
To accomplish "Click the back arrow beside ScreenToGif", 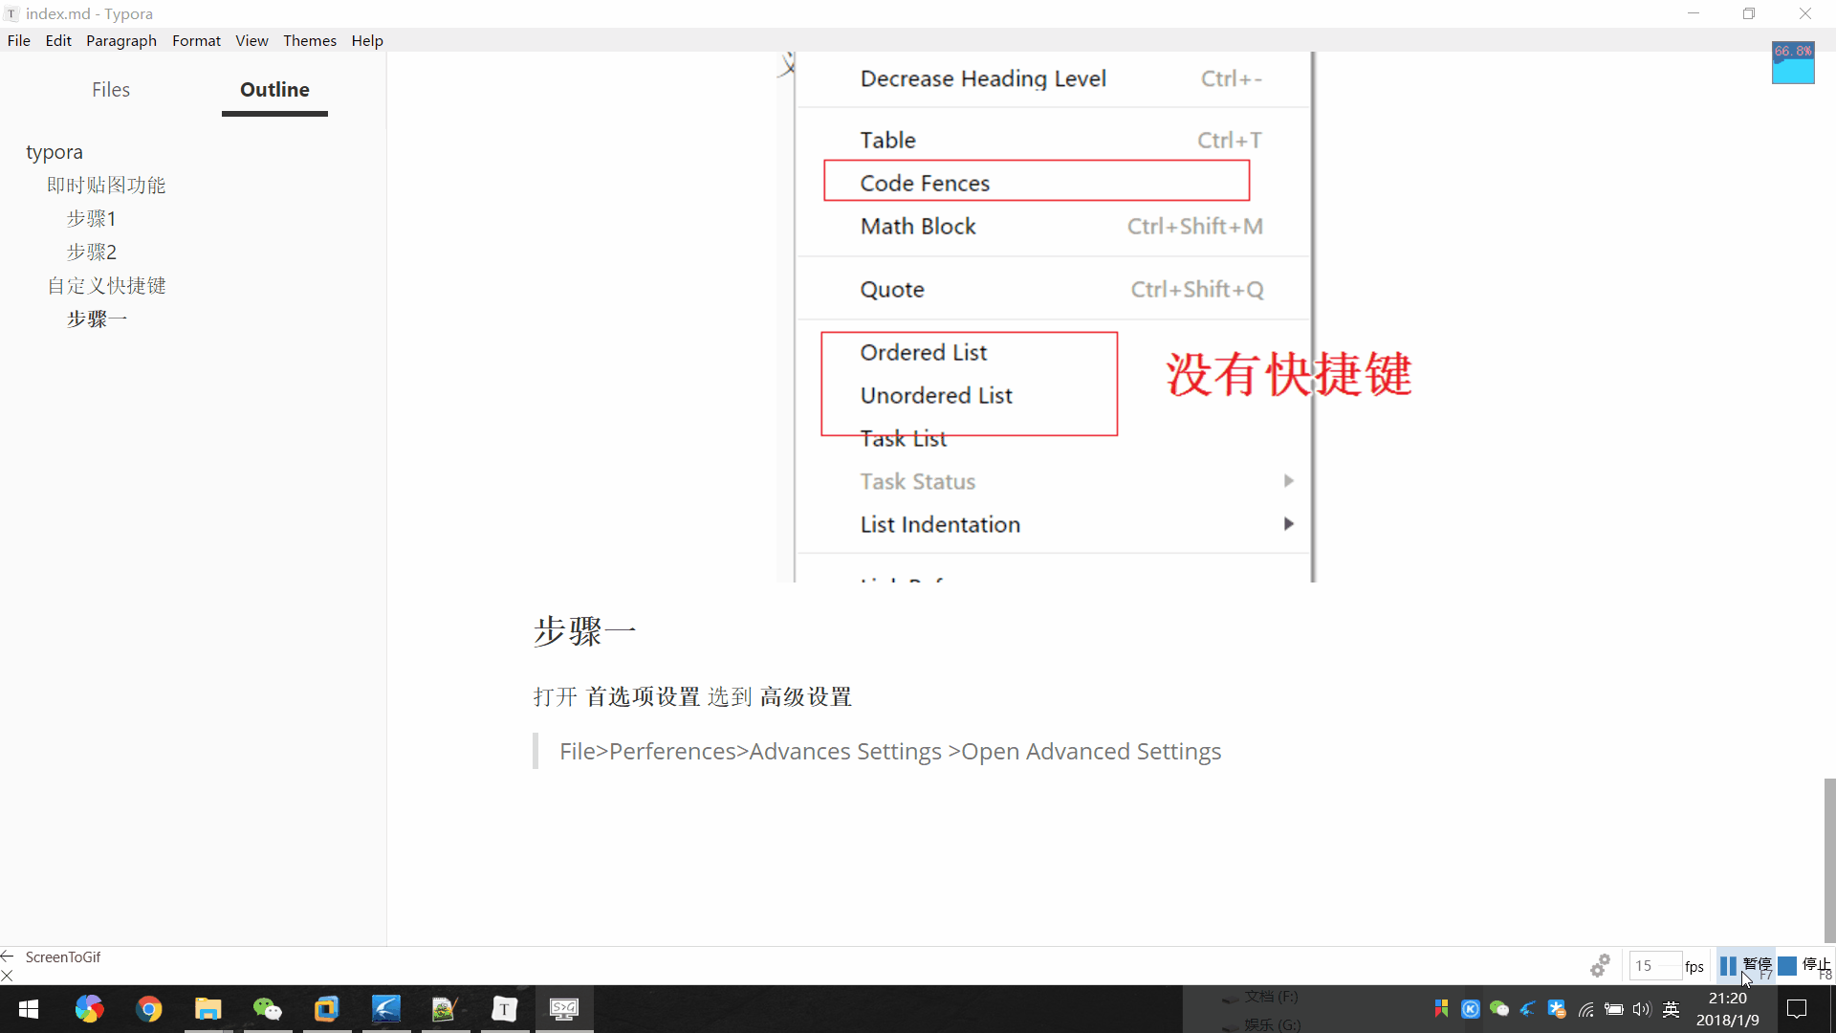I will click(8, 956).
